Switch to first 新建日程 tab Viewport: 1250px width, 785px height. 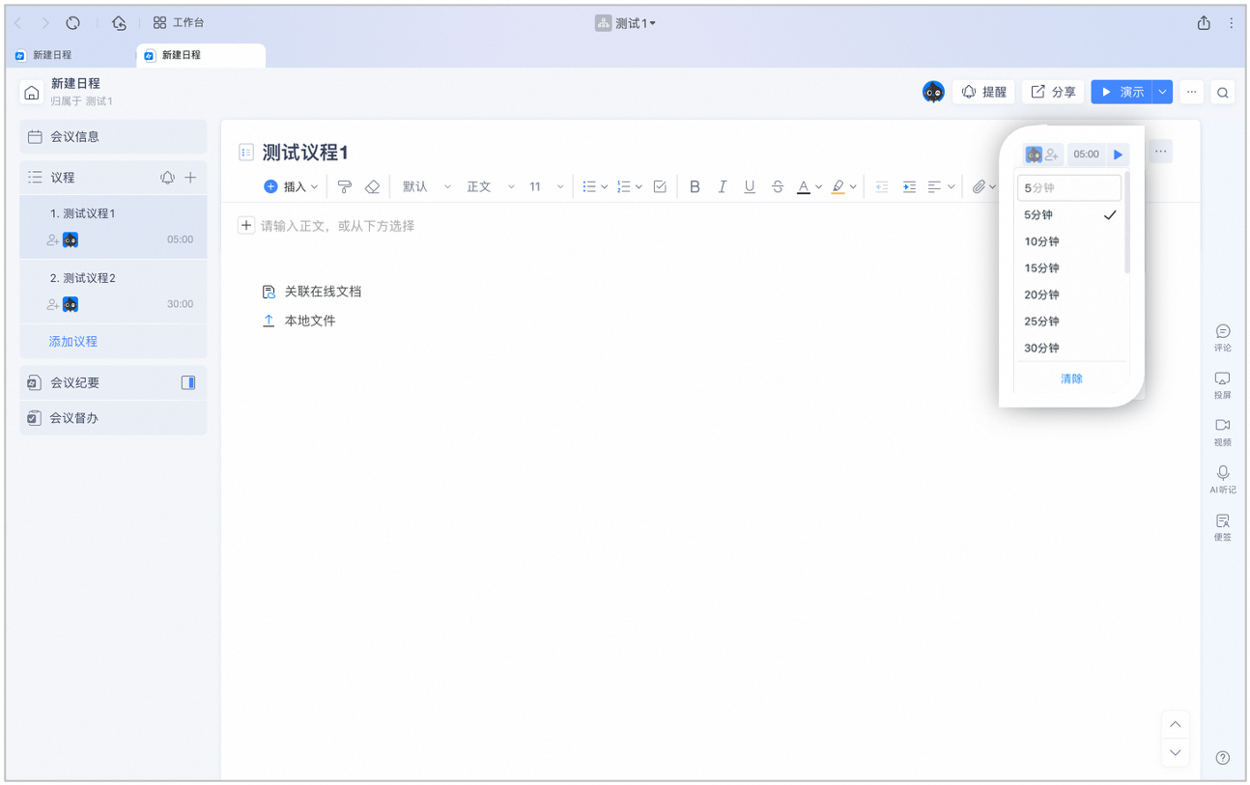click(x=70, y=55)
